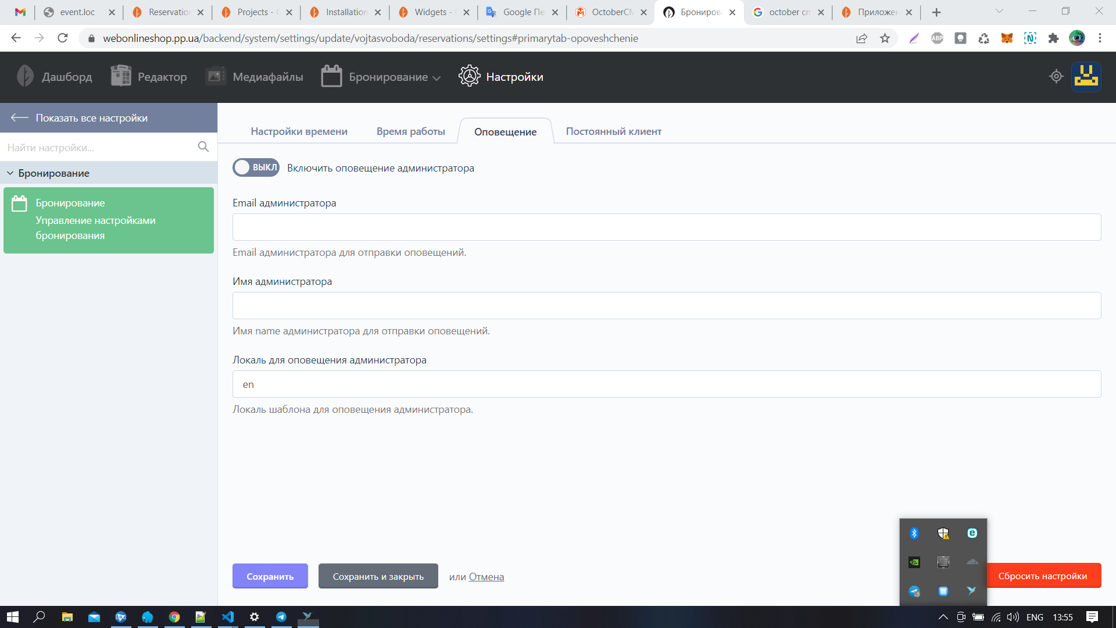Open the Постоянный клиент tab
This screenshot has width=1116, height=628.
(x=613, y=131)
